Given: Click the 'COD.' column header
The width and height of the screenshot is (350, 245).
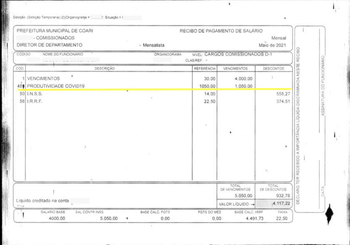Looking at the screenshot, I should (x=20, y=69).
